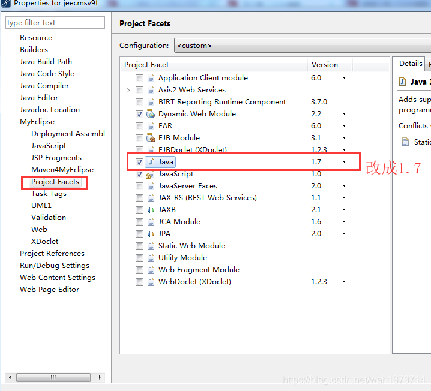Check the EAR facet checkbox
The width and height of the screenshot is (431, 391).
[139, 127]
